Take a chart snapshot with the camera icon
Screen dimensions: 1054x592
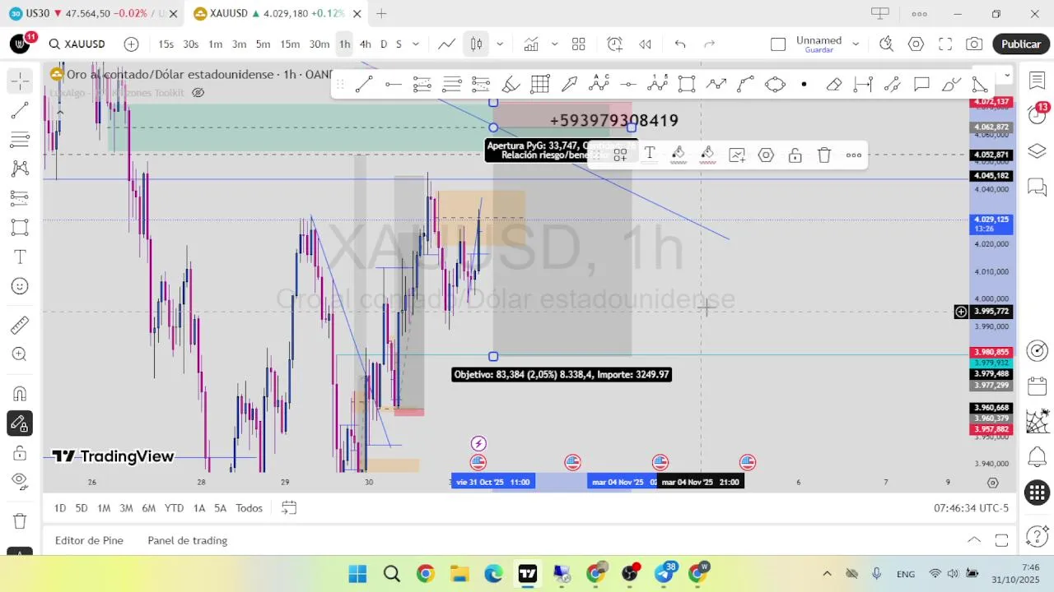(x=974, y=44)
